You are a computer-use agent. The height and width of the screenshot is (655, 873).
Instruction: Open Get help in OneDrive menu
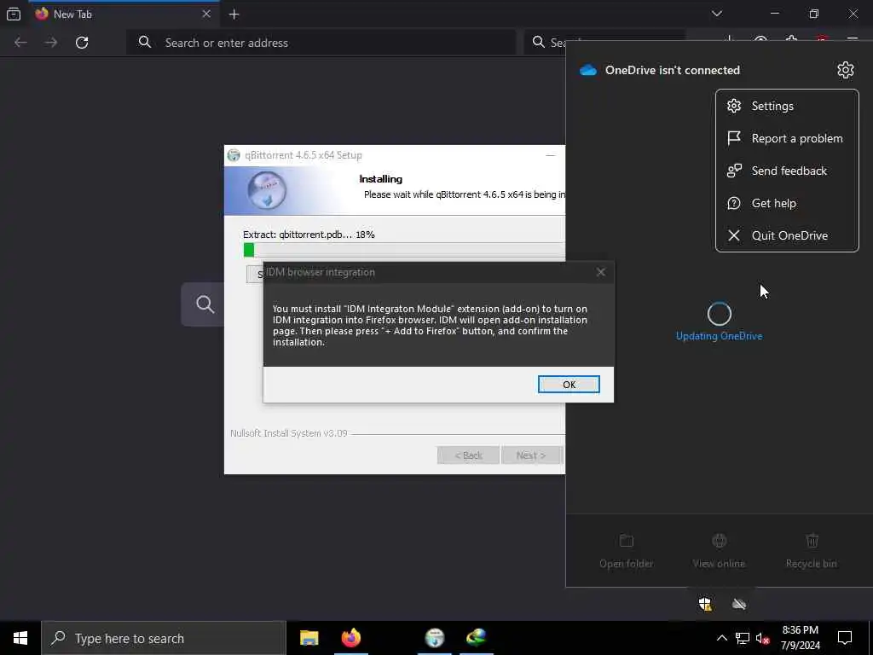(x=787, y=203)
